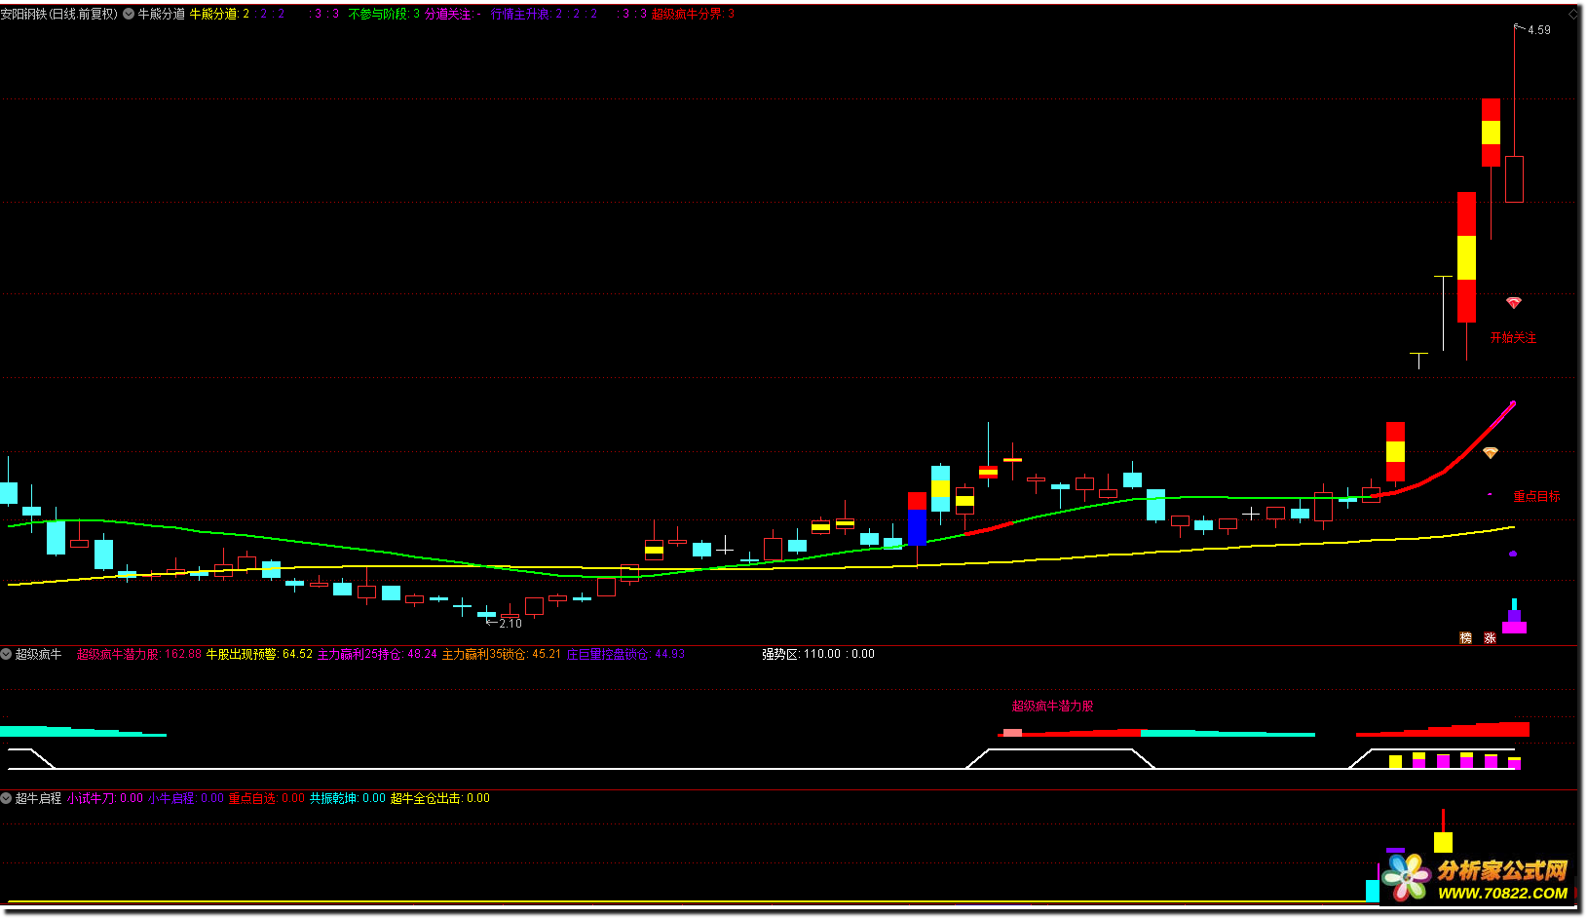Click the 牛熊分道 indicator name label

click(161, 14)
